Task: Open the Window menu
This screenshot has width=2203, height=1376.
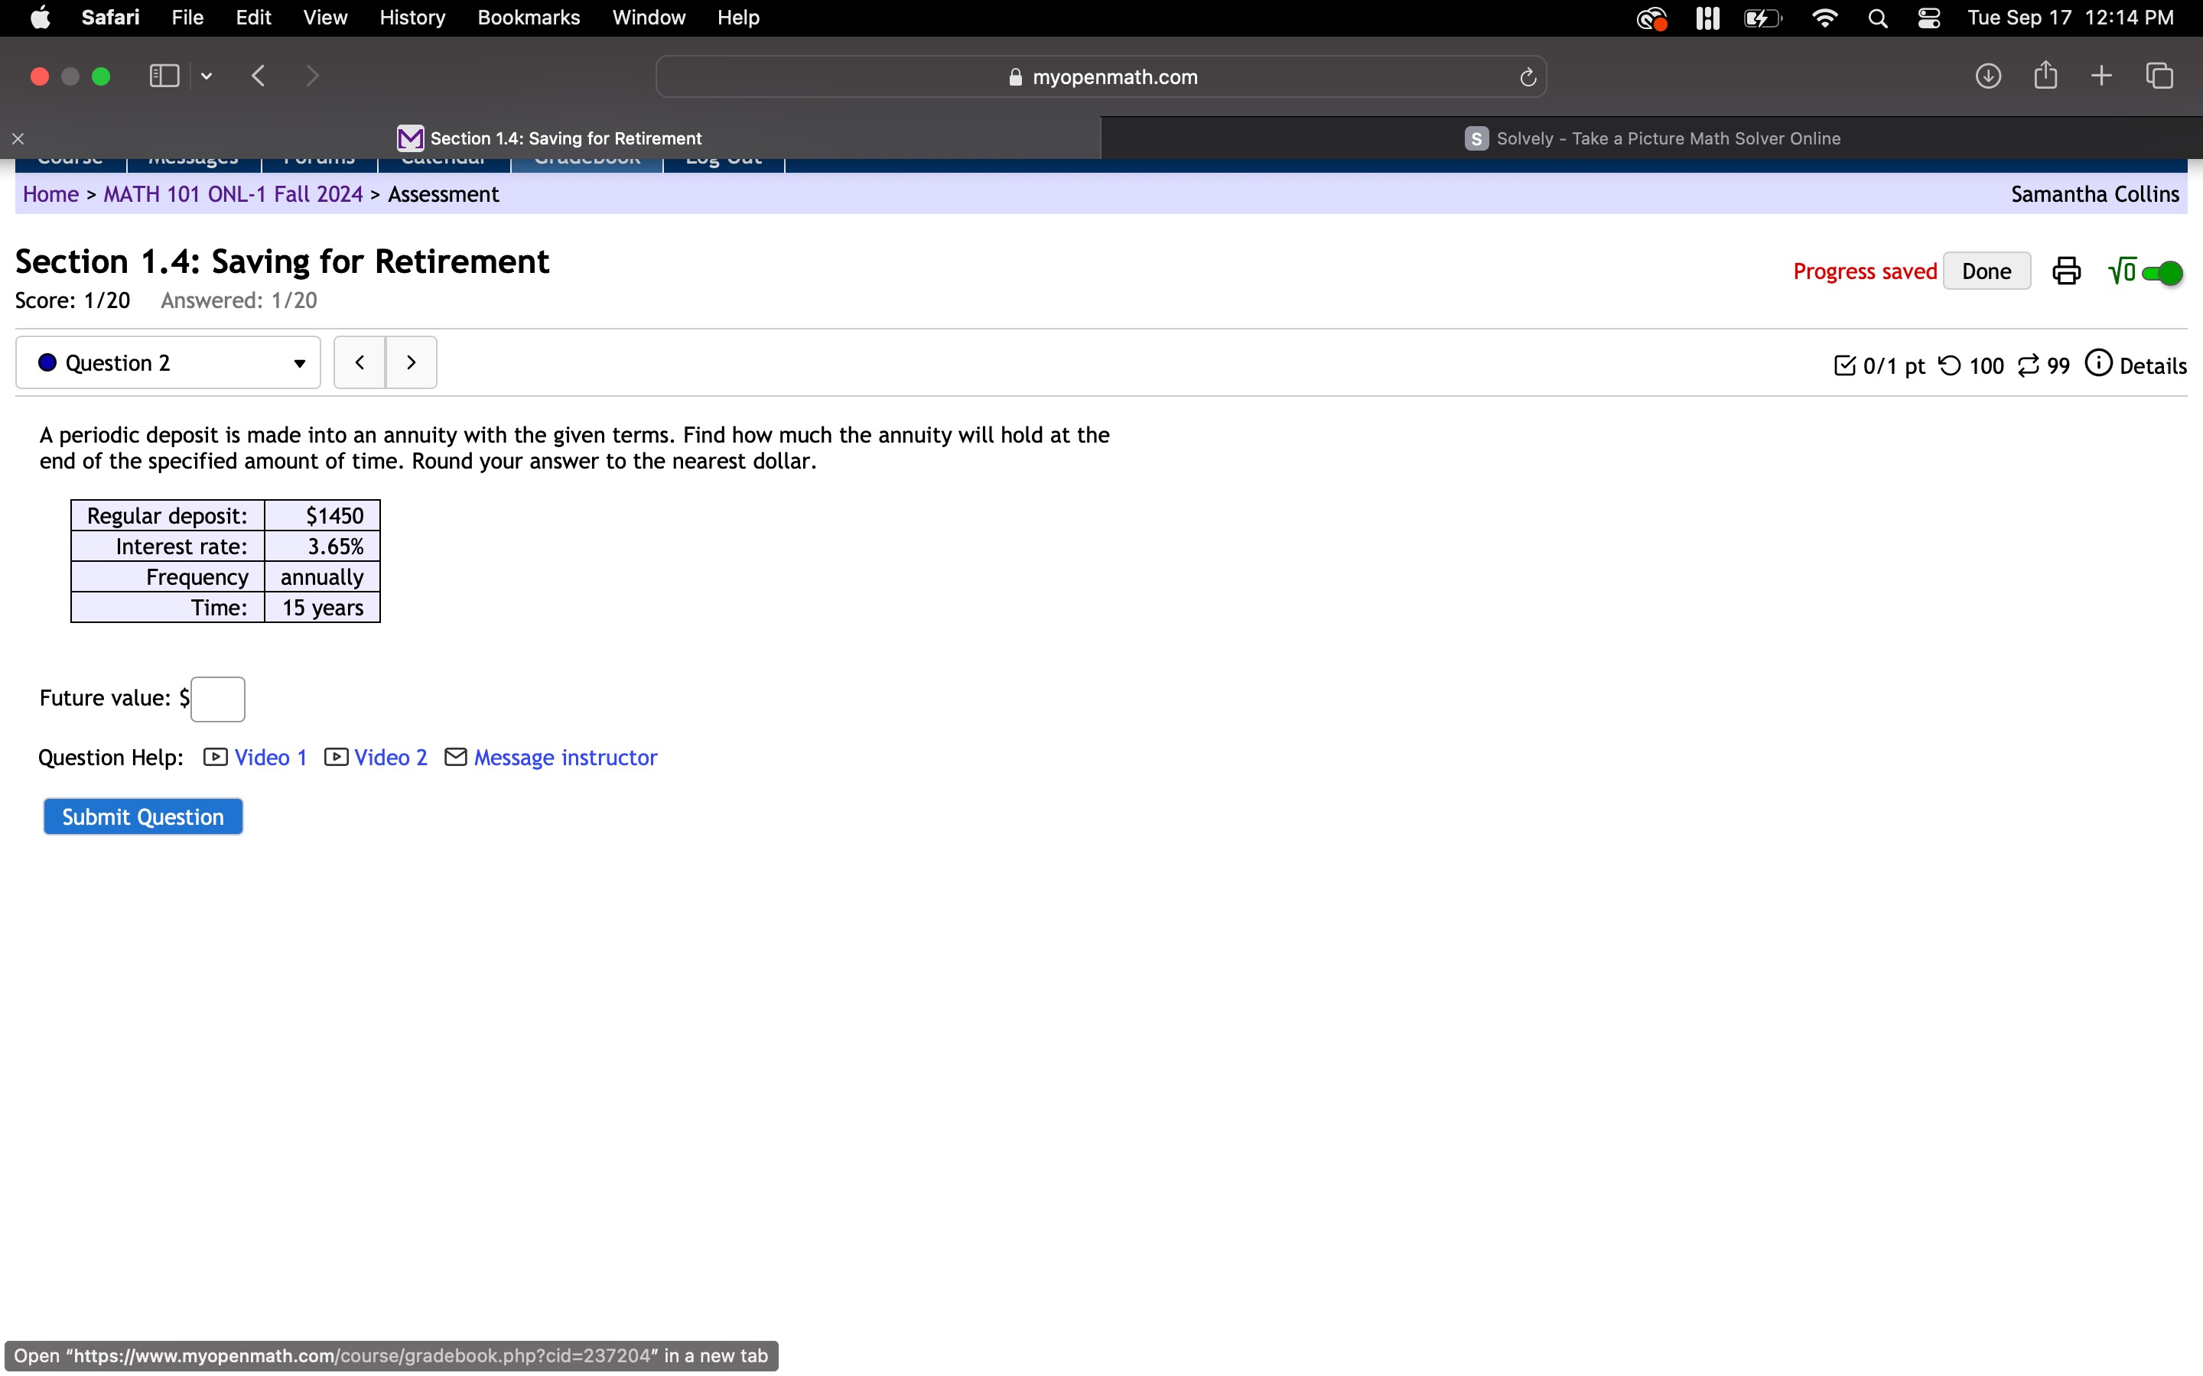Action: [x=649, y=18]
